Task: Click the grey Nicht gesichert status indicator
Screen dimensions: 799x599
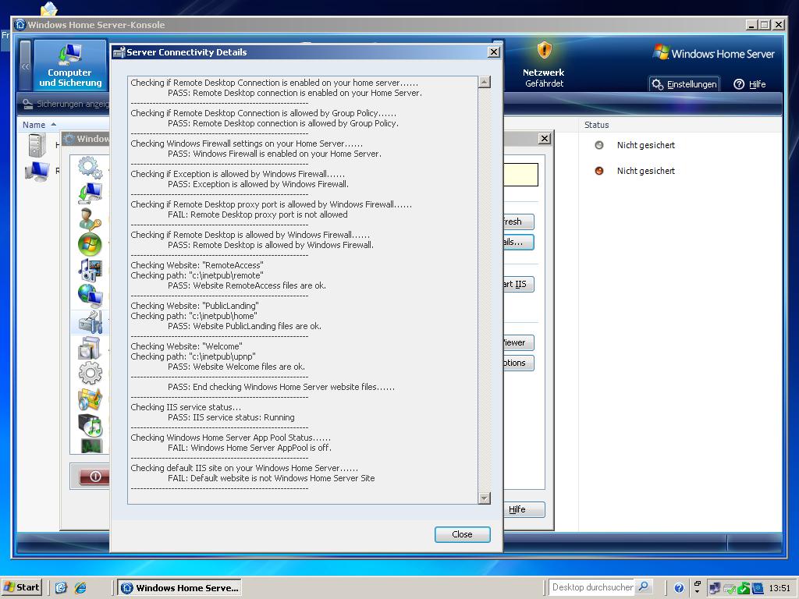Action: pos(599,145)
